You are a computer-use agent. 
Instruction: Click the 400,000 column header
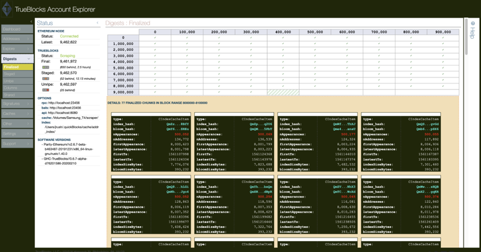[283, 32]
